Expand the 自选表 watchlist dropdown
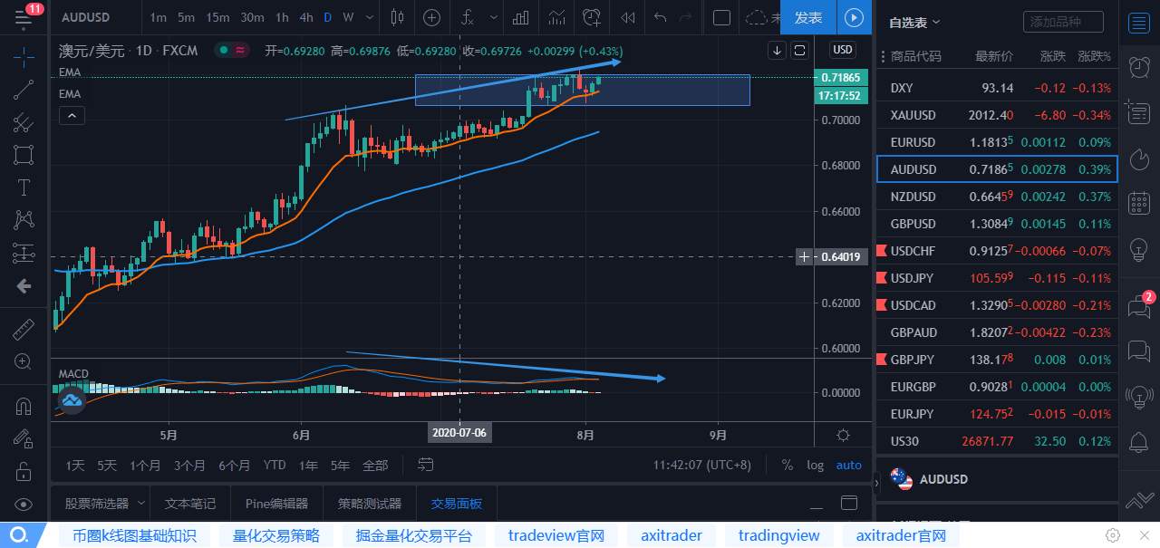 click(914, 23)
